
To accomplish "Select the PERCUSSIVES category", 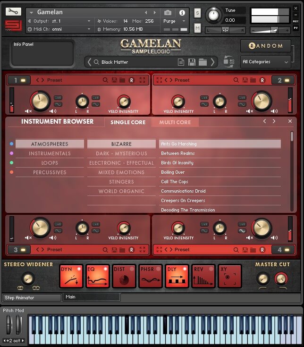I will pyautogui.click(x=50, y=172).
